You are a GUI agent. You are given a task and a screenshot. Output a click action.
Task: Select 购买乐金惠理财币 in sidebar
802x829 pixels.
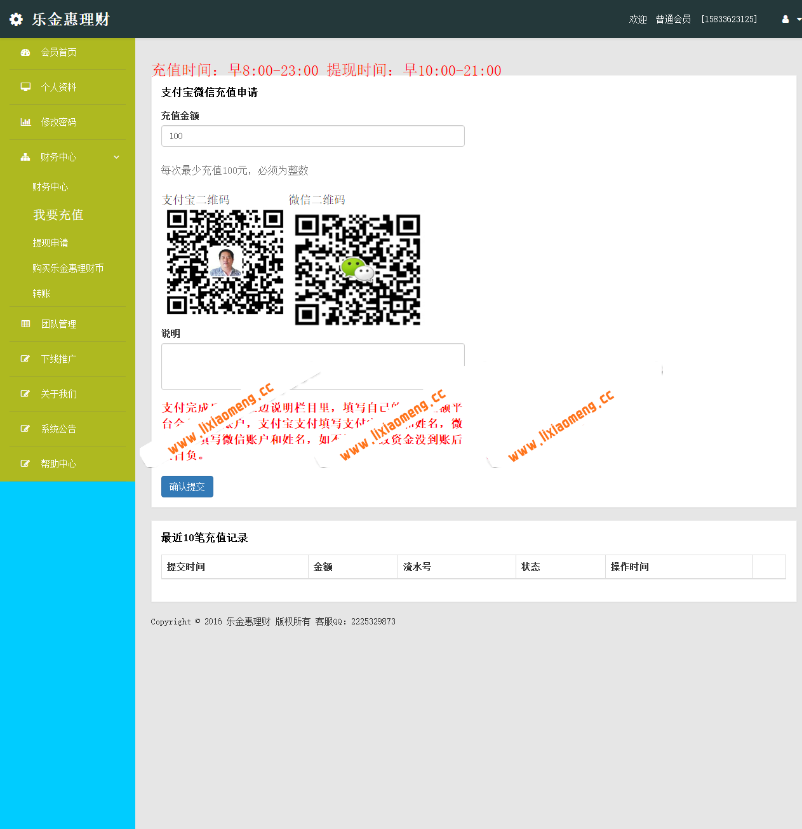[68, 268]
